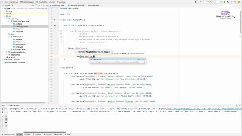Click the editor vertical scrollbar thumb

(240, 22)
